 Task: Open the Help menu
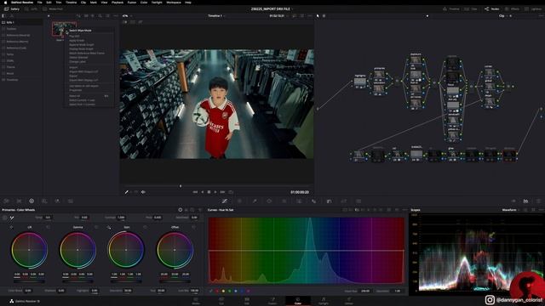(188, 3)
